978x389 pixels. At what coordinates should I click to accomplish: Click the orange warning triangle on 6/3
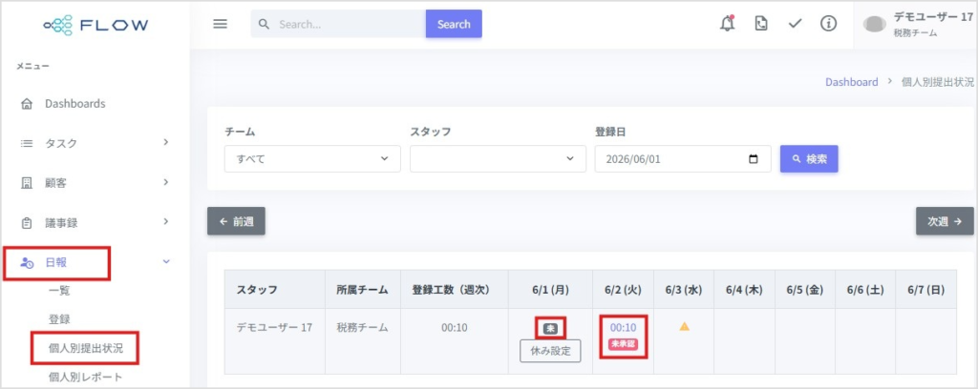(x=684, y=326)
